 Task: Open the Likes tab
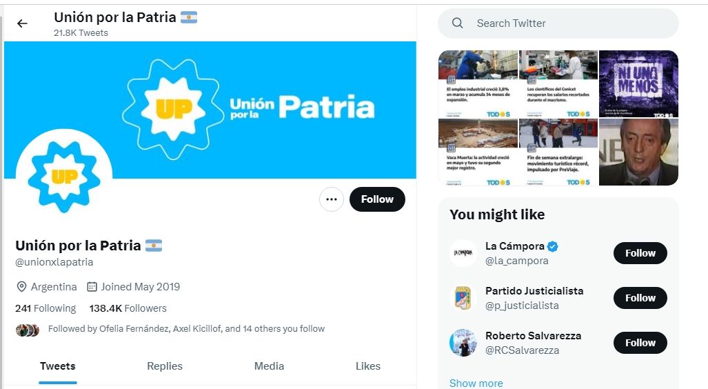coord(368,366)
